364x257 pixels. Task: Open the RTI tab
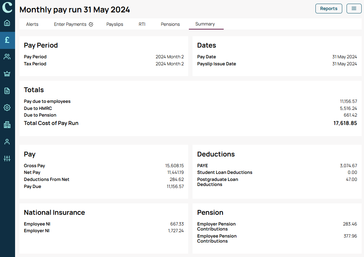[142, 24]
